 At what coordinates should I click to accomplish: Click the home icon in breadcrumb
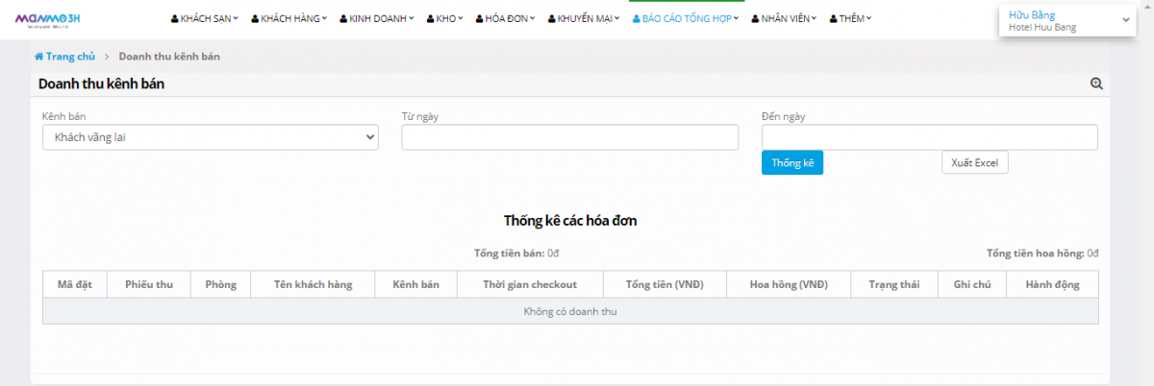tap(38, 57)
